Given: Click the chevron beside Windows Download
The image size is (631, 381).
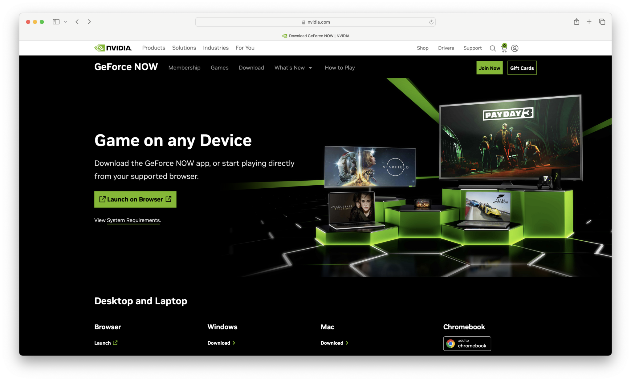Looking at the screenshot, I should click(234, 343).
